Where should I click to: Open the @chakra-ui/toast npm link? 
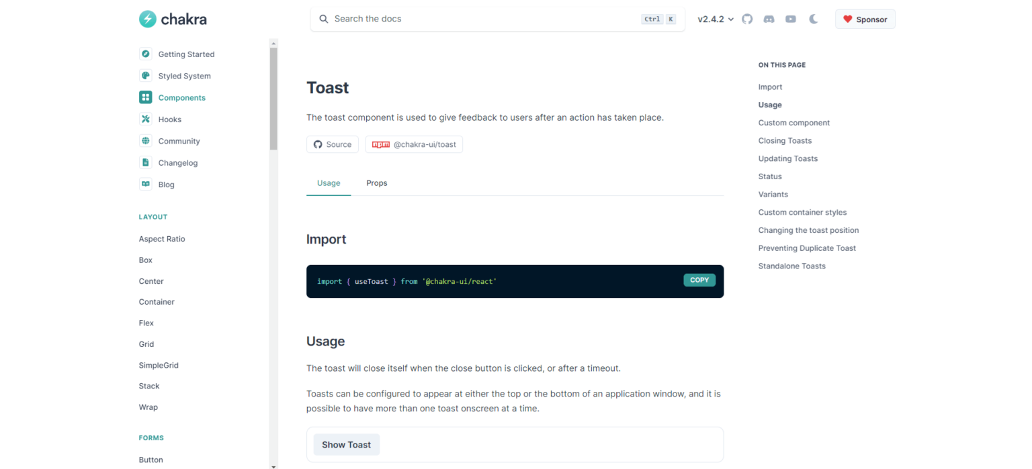tap(414, 144)
